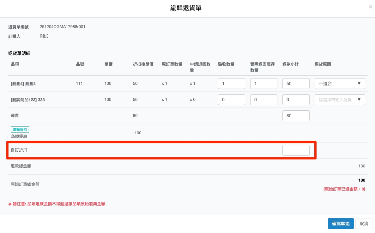
Task: Click the [測試商品123] 333 item name
Action: click(27, 100)
